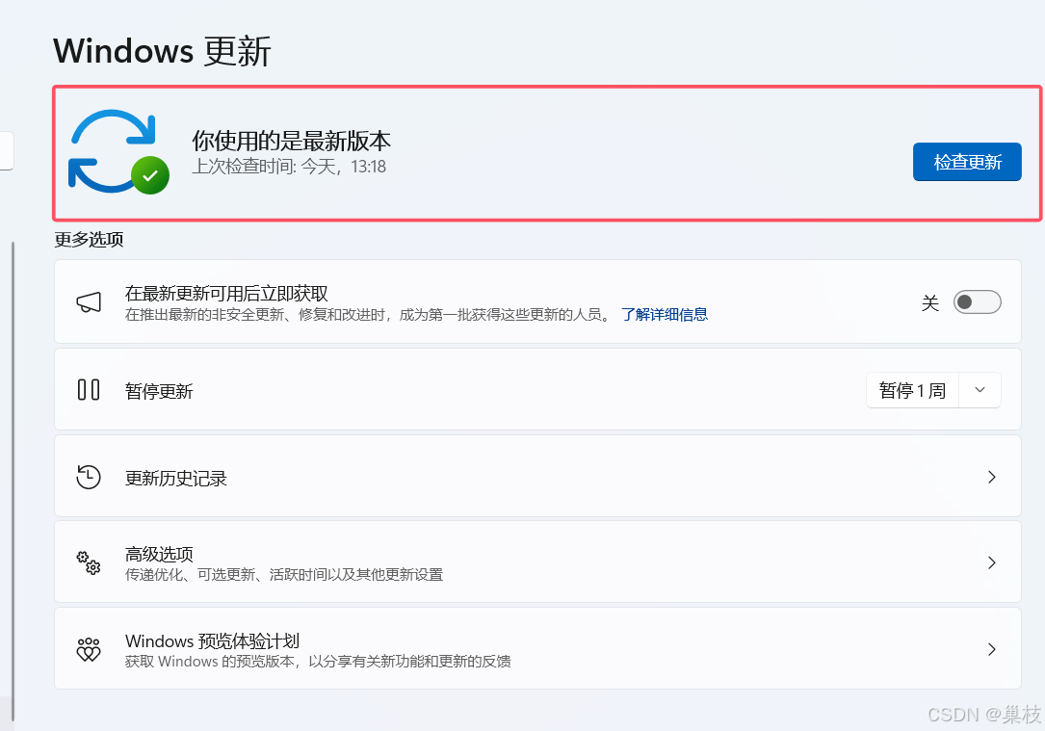Open the 了解详细信息 link
This screenshot has width=1045, height=731.
click(665, 315)
